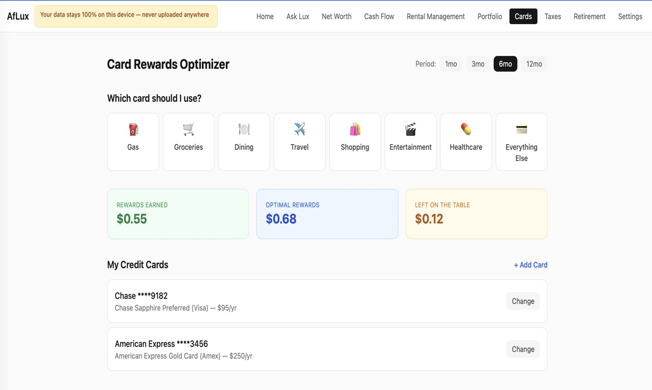Viewport: 652px width, 390px height.
Task: Click the travel airplane icon
Action: (x=299, y=129)
